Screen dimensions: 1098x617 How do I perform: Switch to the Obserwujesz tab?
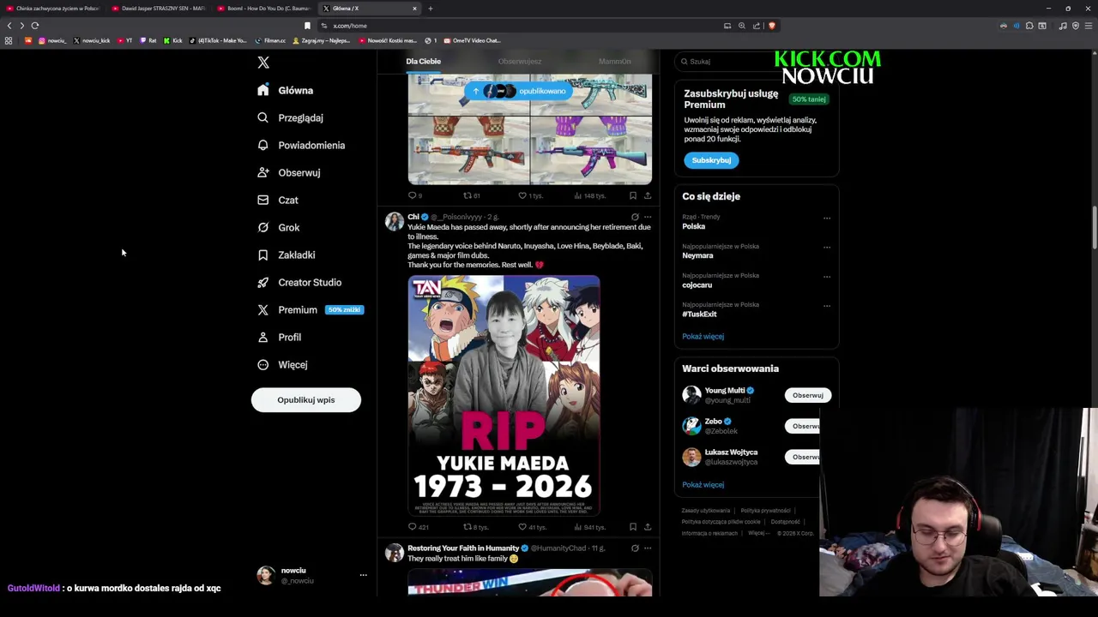coord(519,62)
